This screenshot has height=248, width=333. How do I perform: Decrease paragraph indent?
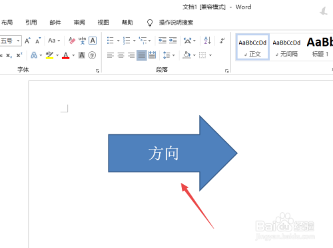(x=163, y=41)
